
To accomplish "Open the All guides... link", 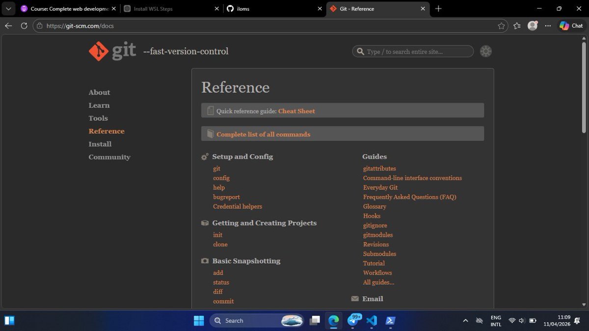I will (x=378, y=282).
